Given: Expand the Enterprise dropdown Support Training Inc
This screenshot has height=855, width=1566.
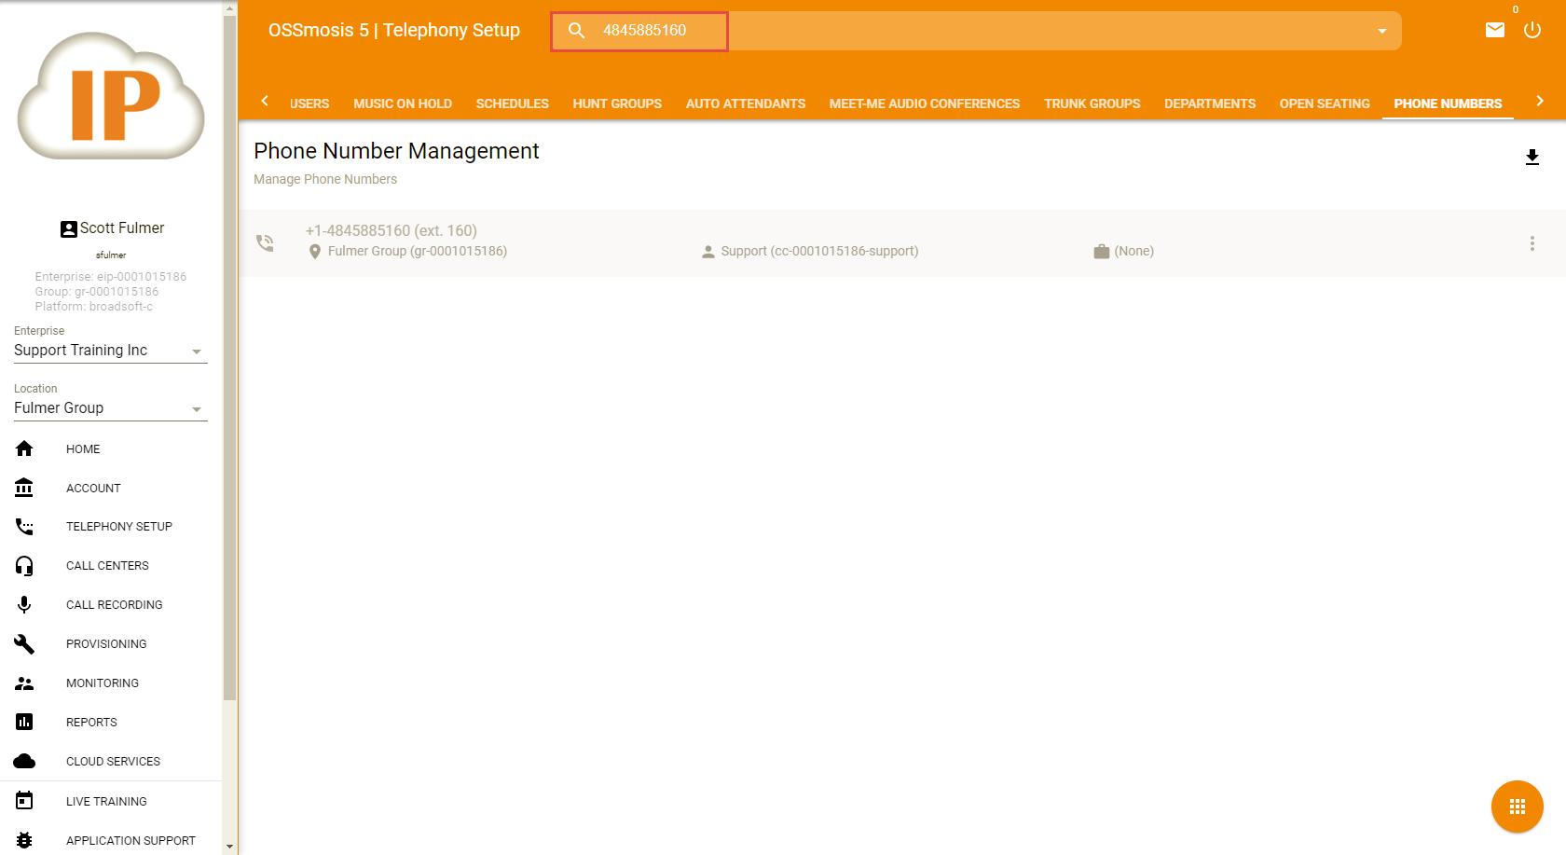Looking at the screenshot, I should 110,351.
